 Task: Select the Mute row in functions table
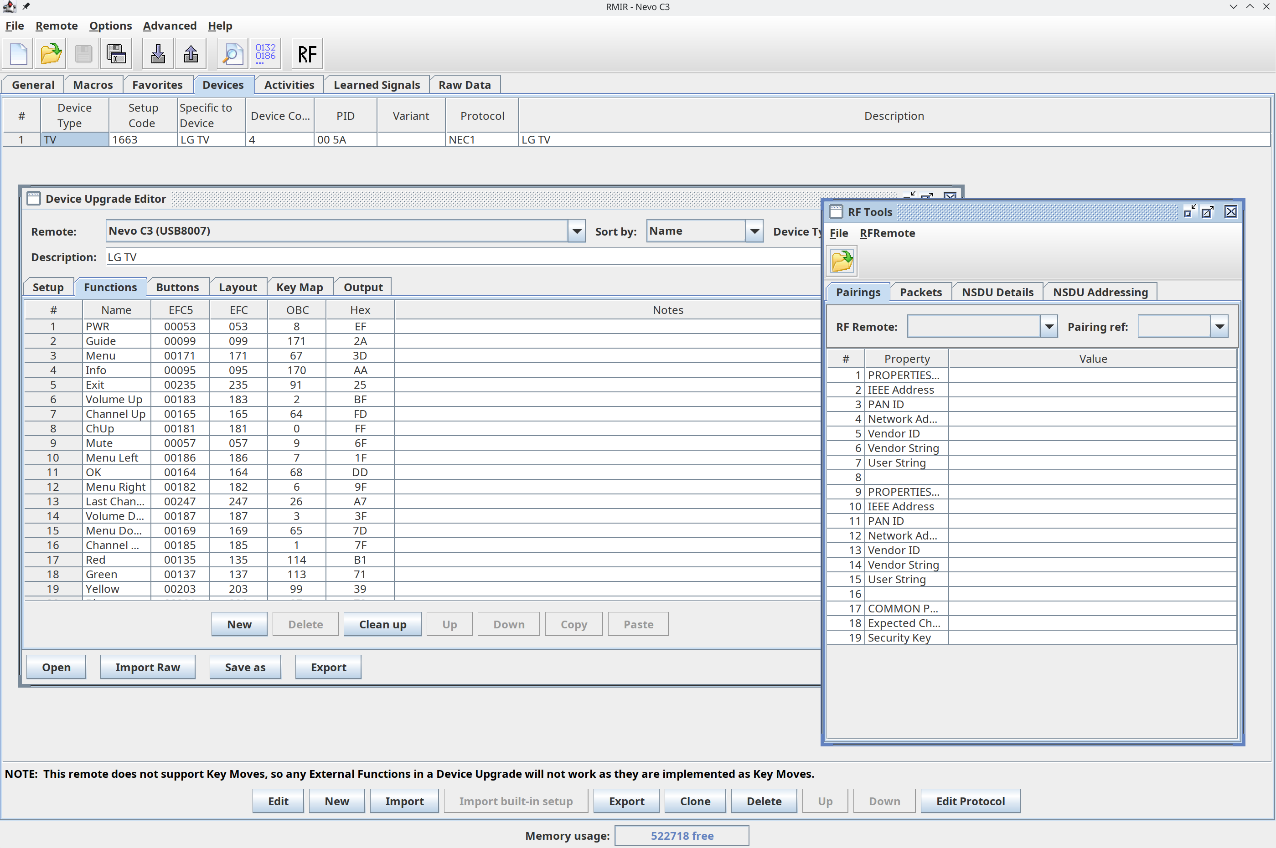coord(423,443)
